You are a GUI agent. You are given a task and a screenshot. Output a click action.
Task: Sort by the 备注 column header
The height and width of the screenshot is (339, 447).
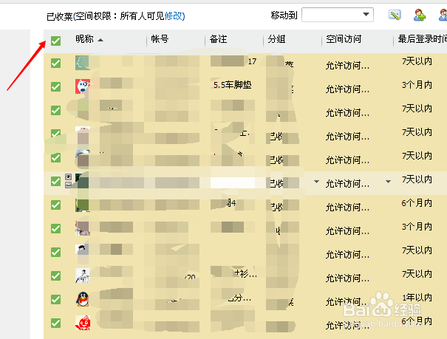point(218,38)
